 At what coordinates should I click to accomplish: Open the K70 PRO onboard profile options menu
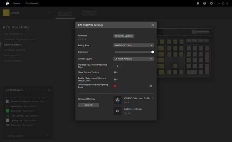tap(153, 98)
